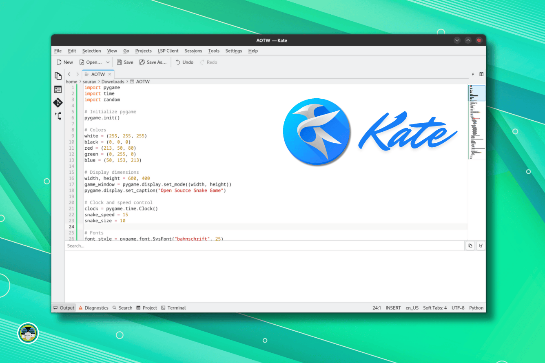The width and height of the screenshot is (545, 363).
Task: Click the Save As button
Action: (153, 62)
